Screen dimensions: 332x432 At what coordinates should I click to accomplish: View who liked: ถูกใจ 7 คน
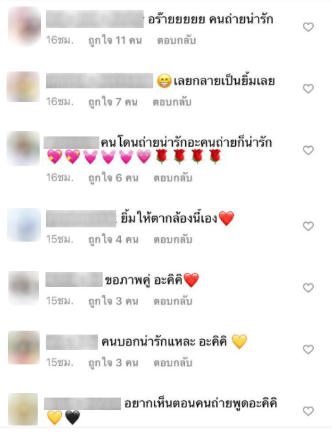(112, 102)
